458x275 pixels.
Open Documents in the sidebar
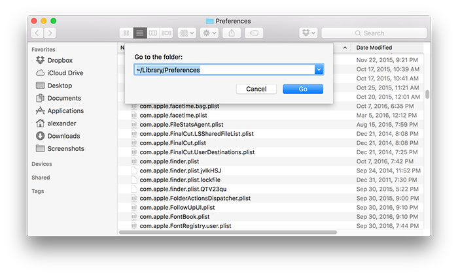pyautogui.click(x=64, y=98)
